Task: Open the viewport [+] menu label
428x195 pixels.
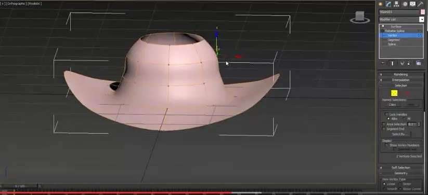Action: click(x=3, y=4)
